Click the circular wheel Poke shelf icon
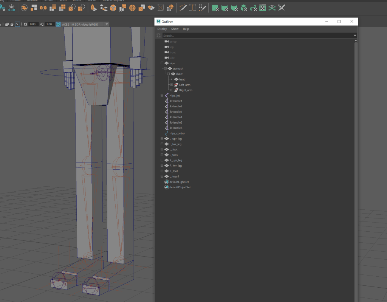 tap(132, 8)
